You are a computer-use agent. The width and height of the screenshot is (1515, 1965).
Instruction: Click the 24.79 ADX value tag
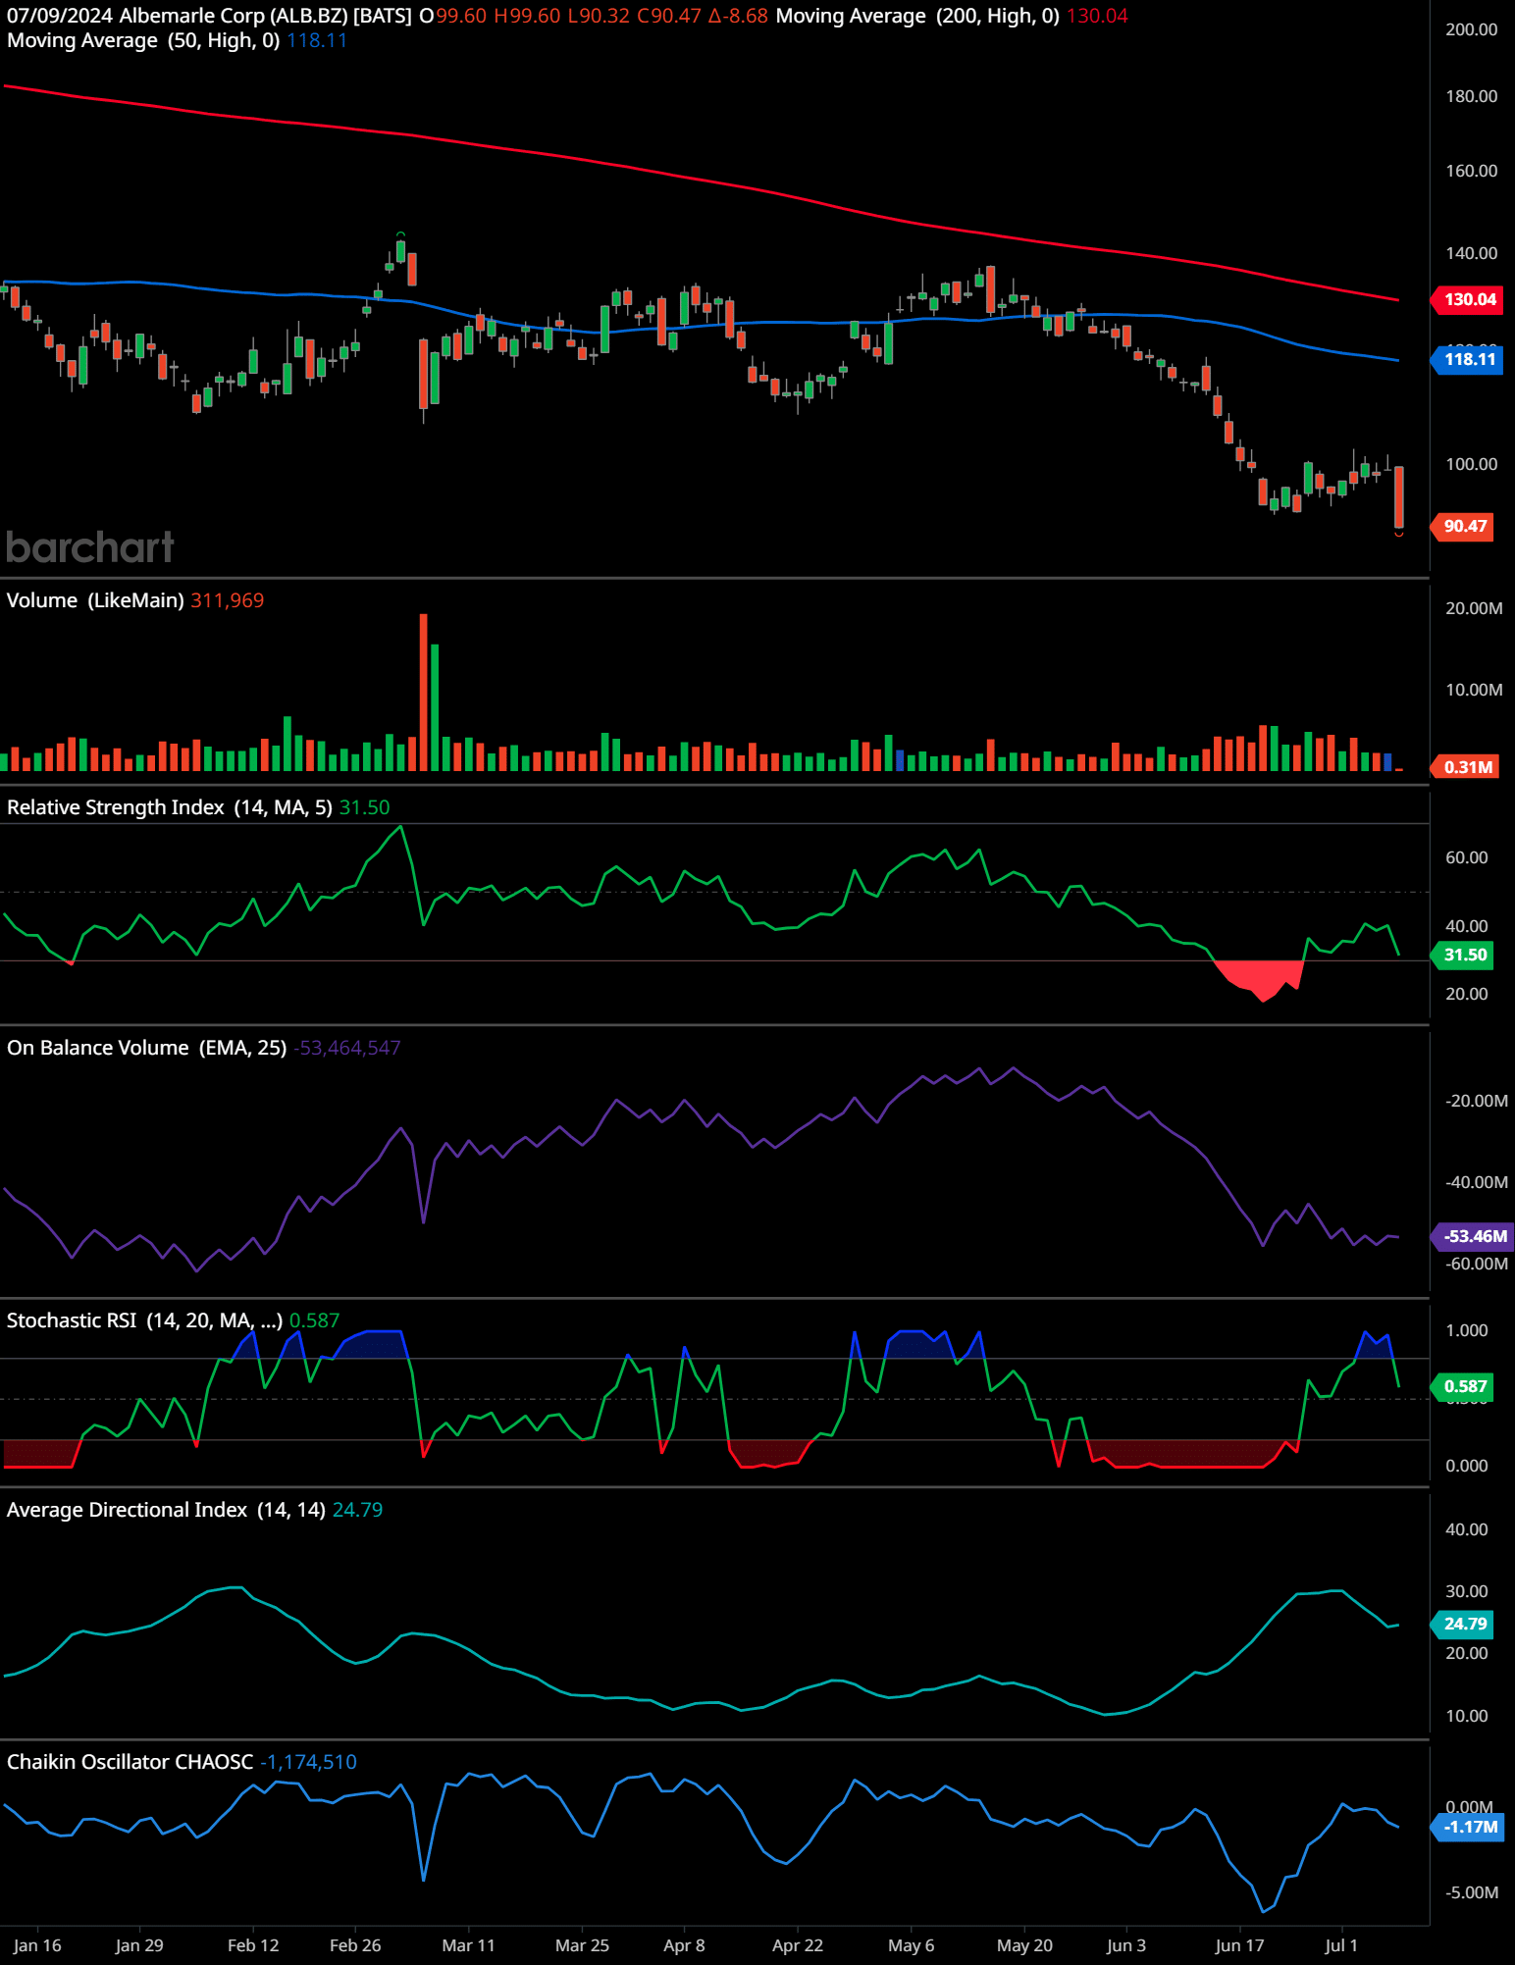pos(1463,1624)
